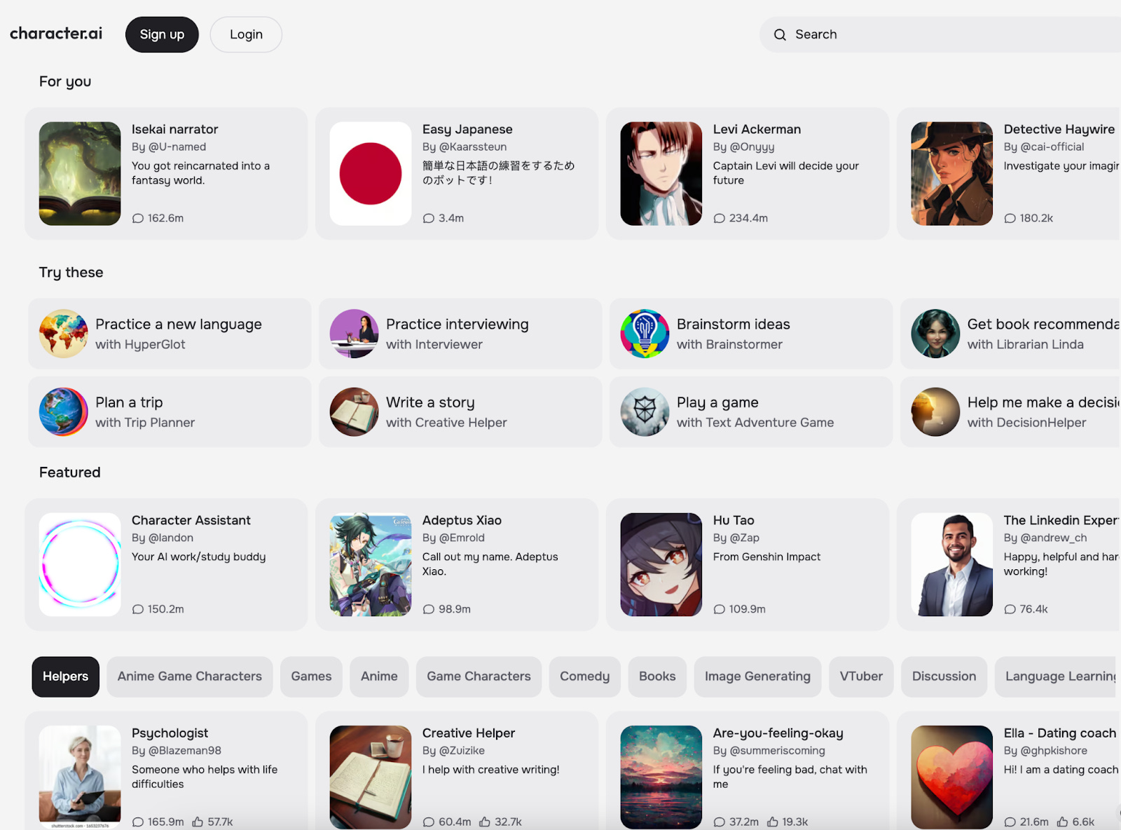The image size is (1121, 830).
Task: Open Creative Helper card thumbnail in Helpers
Action: coord(371,777)
